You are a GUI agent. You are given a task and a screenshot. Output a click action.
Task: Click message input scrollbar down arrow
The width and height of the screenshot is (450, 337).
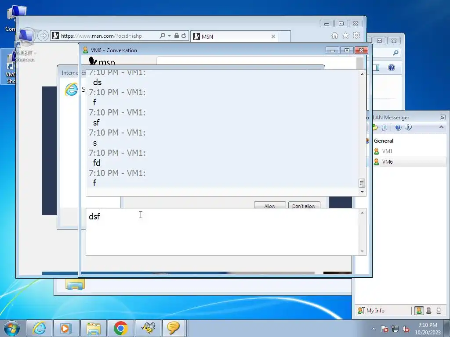point(362,251)
